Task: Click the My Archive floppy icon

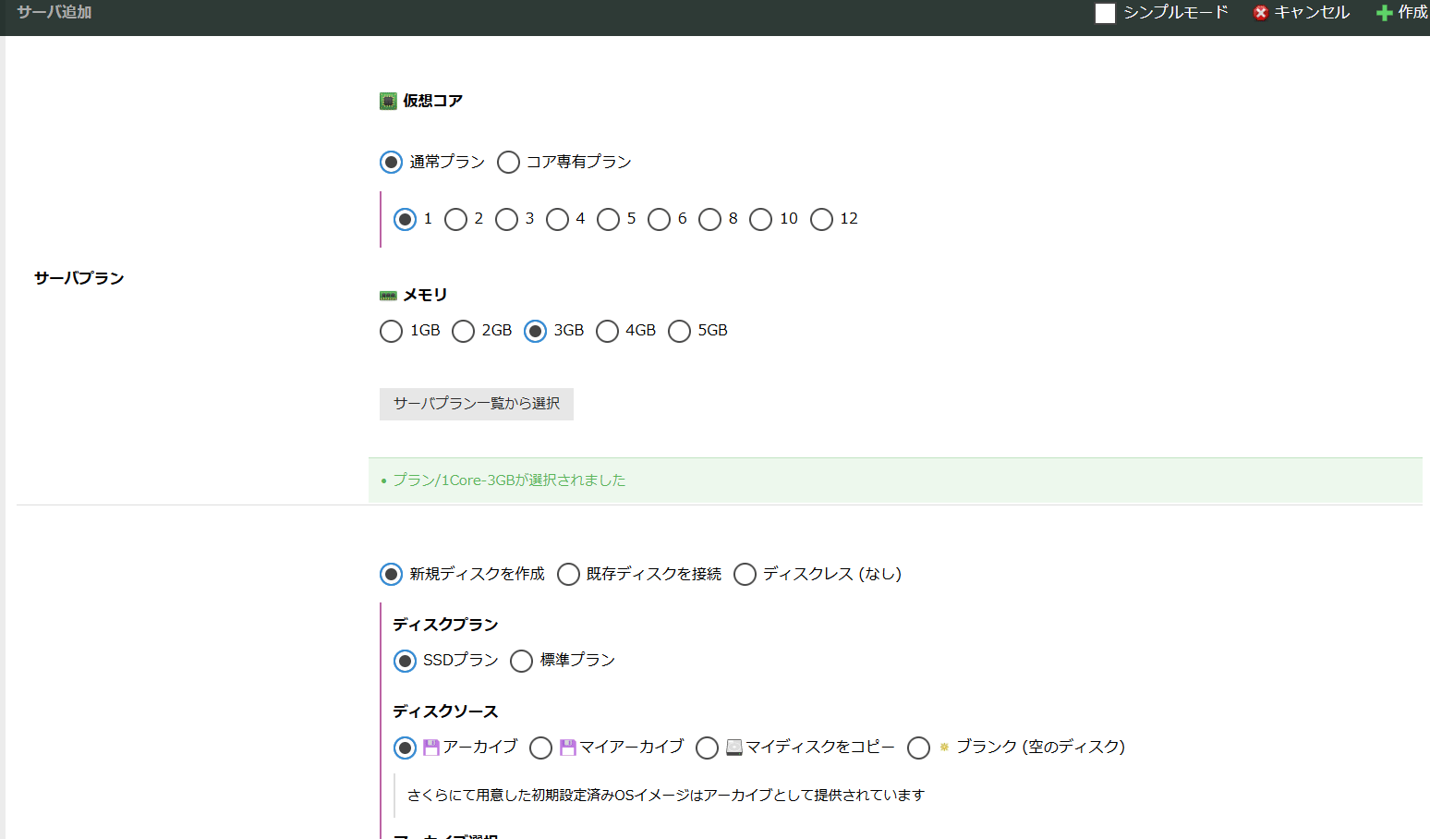Action: pyautogui.click(x=568, y=748)
